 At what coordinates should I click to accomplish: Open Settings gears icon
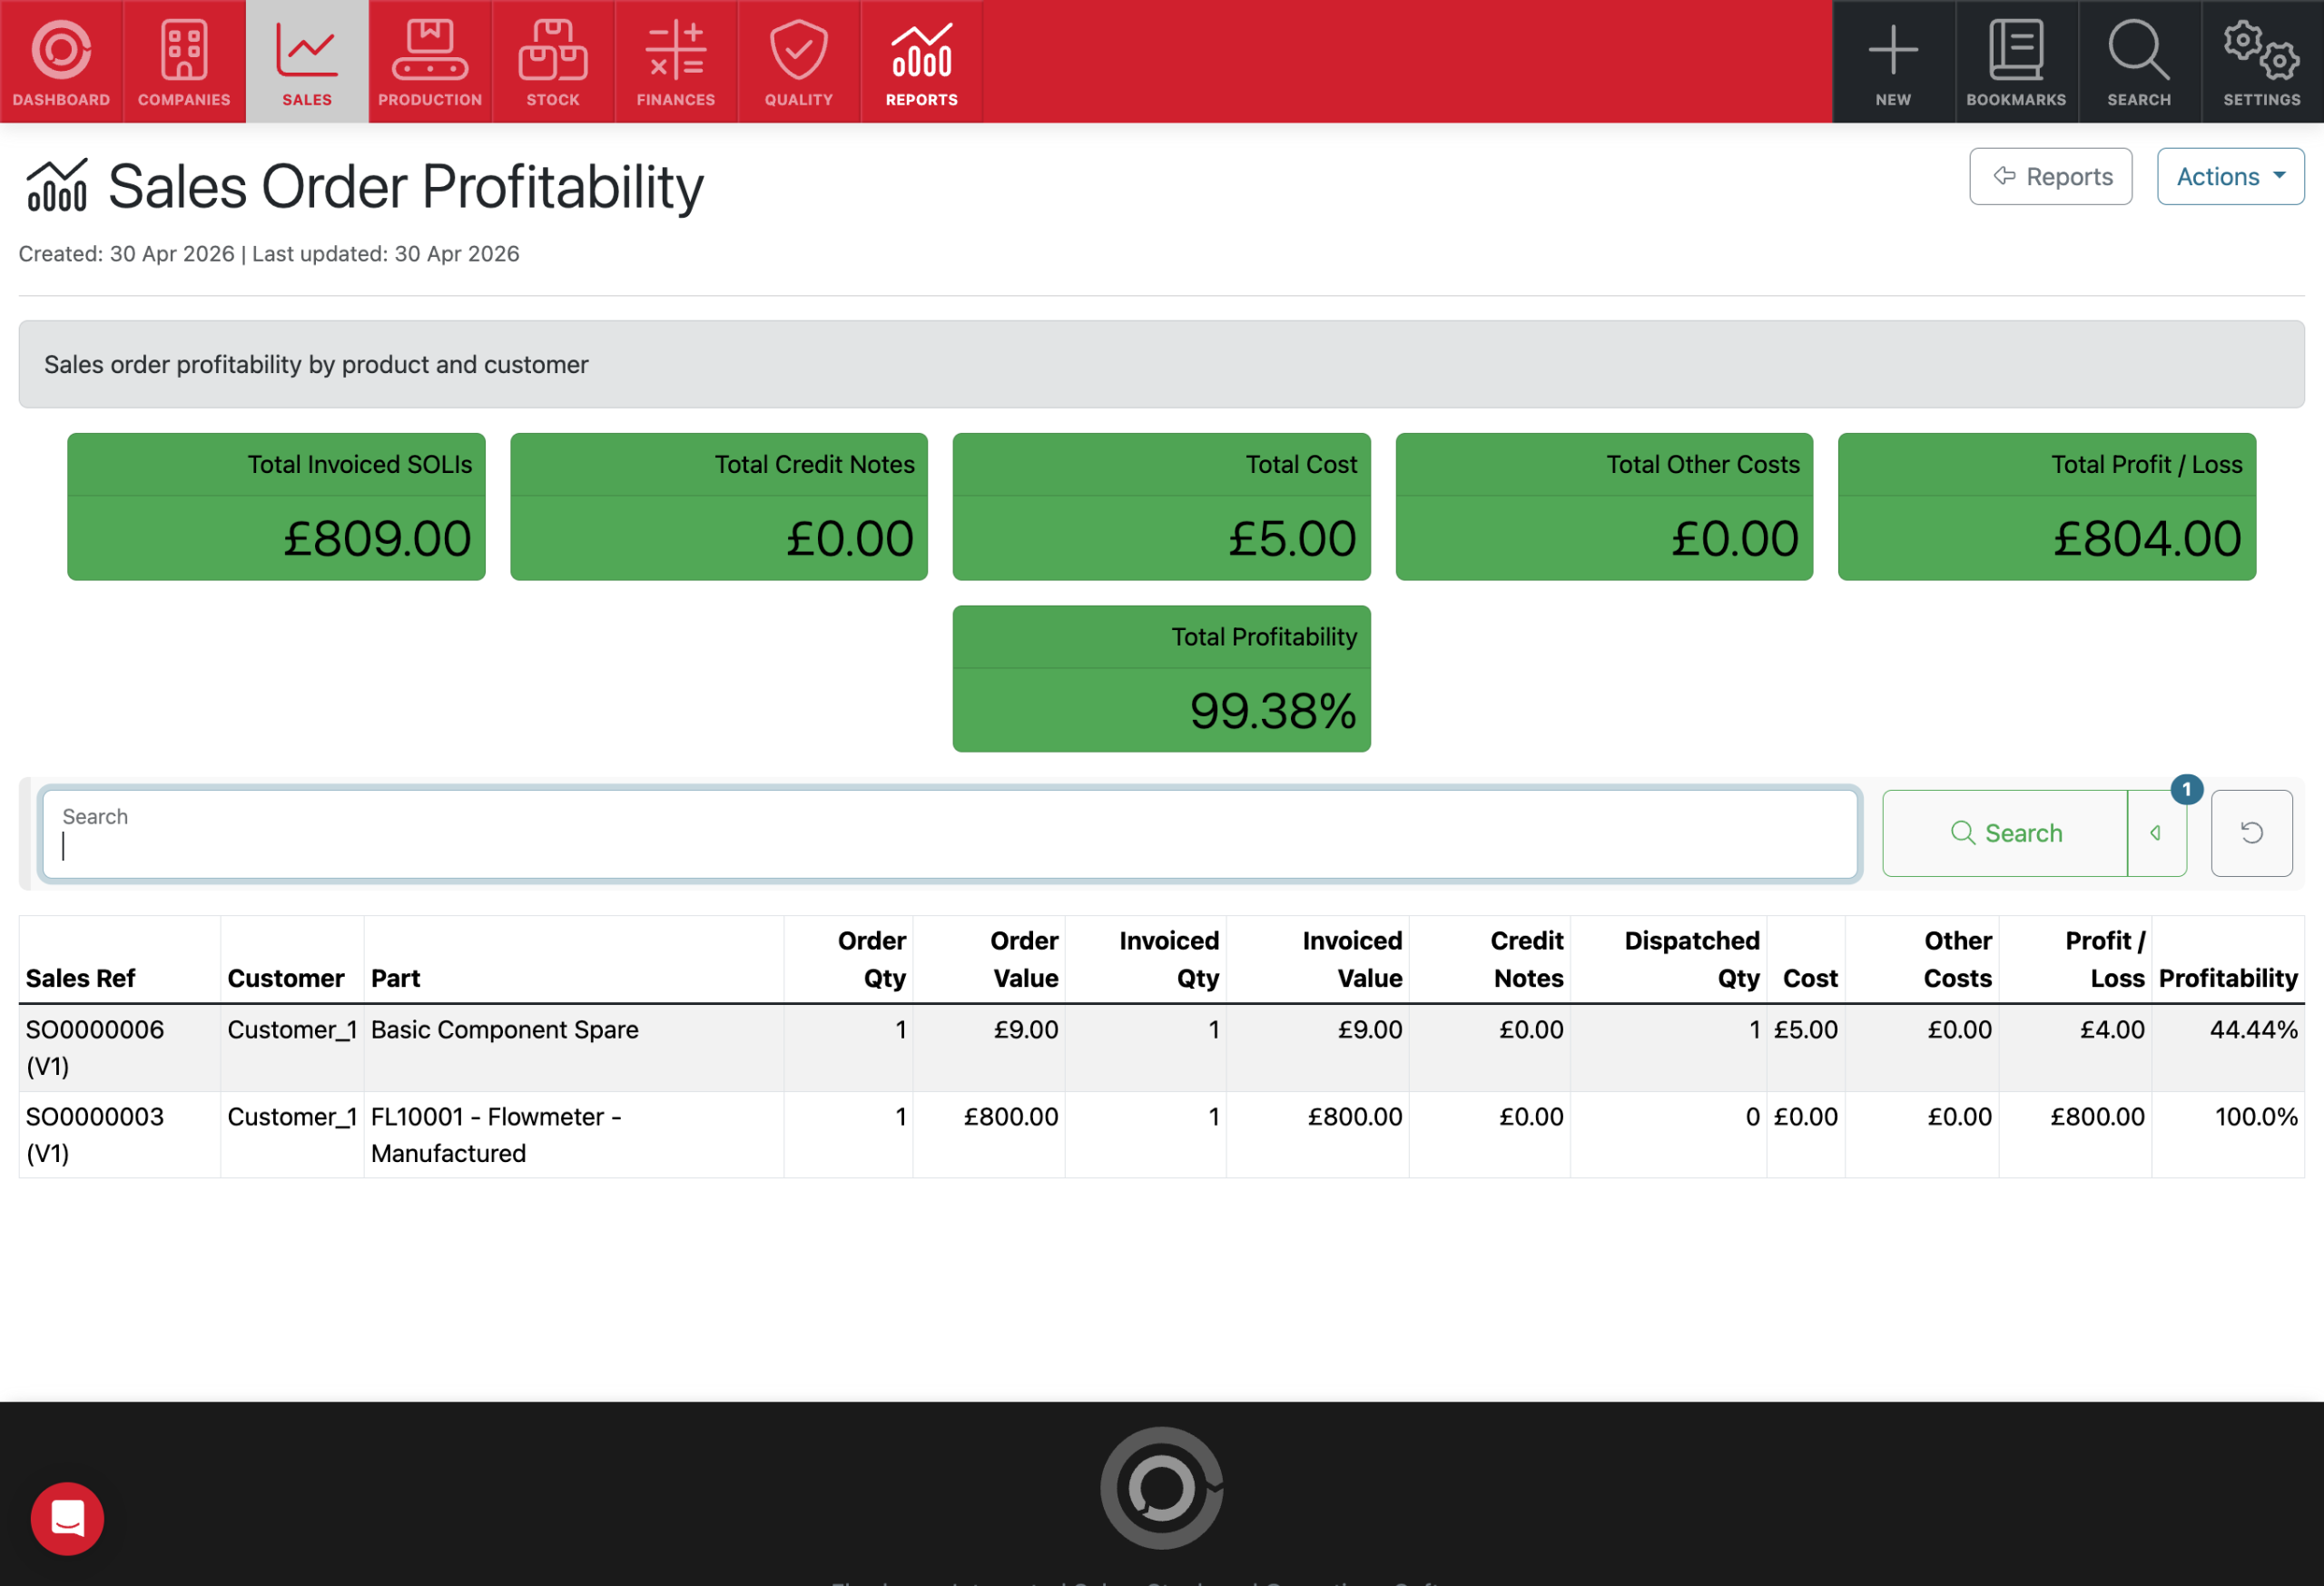[2262, 62]
